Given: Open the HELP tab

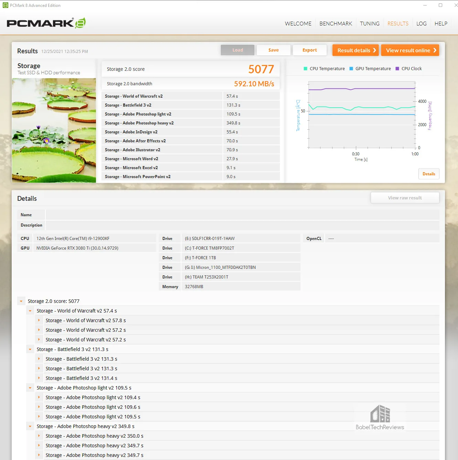Looking at the screenshot, I should pos(441,23).
